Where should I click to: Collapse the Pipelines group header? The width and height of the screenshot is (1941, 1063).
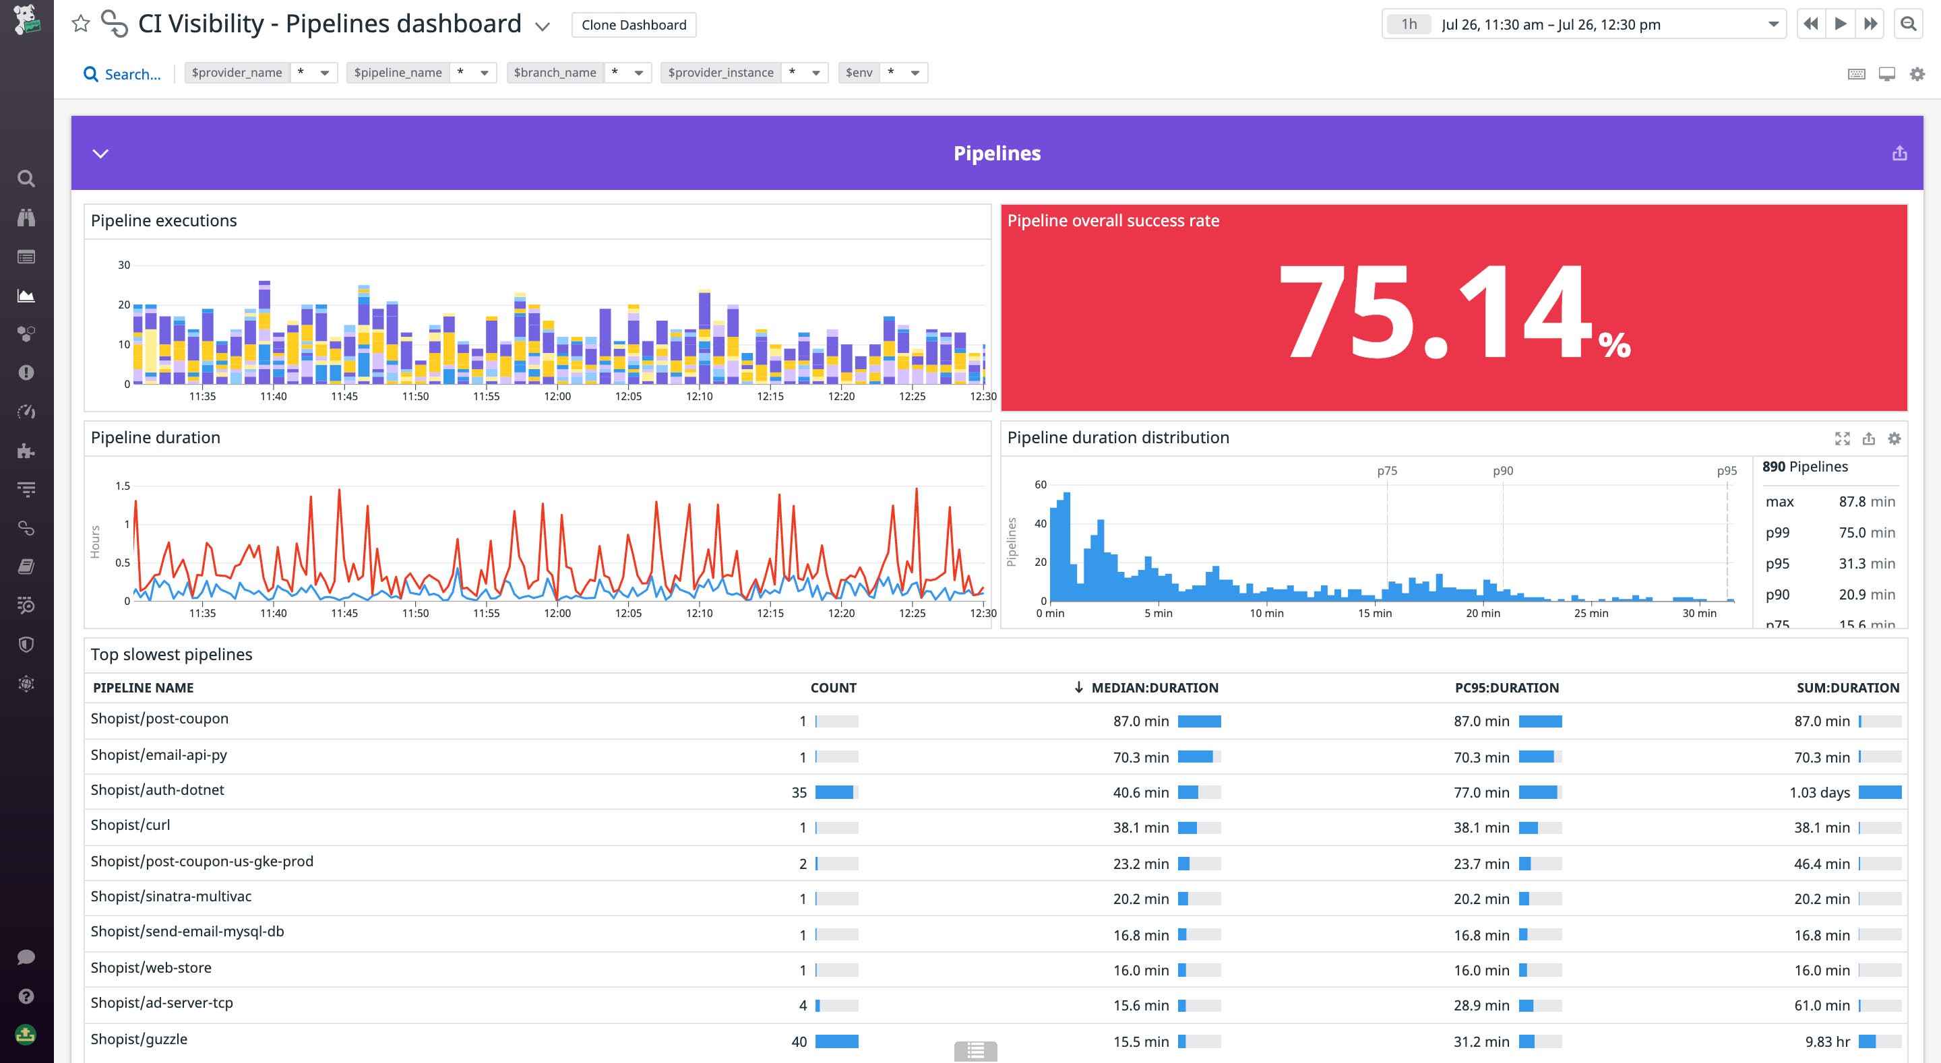tap(102, 153)
